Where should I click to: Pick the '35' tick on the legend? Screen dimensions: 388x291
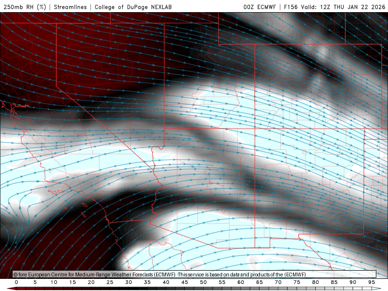tap(147, 282)
